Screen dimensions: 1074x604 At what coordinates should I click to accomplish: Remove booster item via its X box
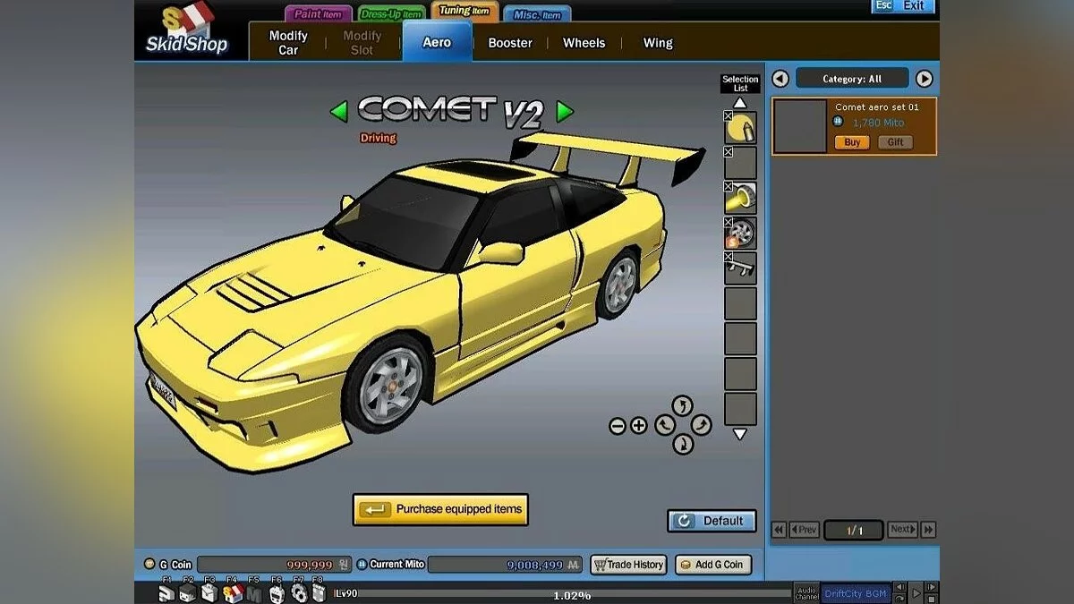click(728, 186)
